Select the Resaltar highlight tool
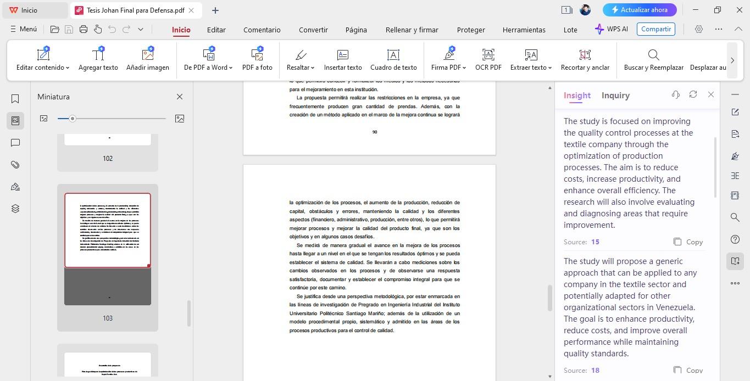Image resolution: width=750 pixels, height=381 pixels. [299, 59]
